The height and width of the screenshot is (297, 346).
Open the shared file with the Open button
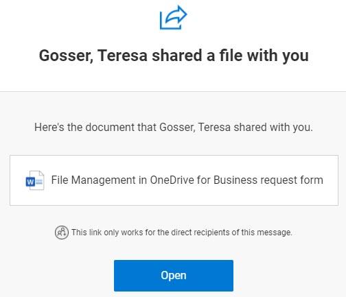tap(174, 276)
